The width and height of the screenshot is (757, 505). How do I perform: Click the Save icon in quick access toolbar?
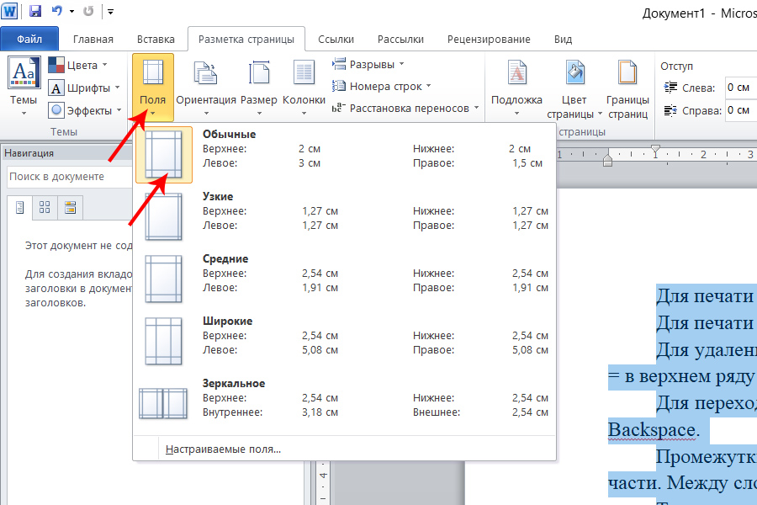tap(35, 12)
